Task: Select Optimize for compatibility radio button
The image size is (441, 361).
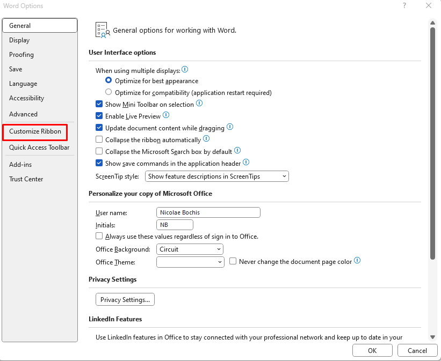Action: point(109,92)
